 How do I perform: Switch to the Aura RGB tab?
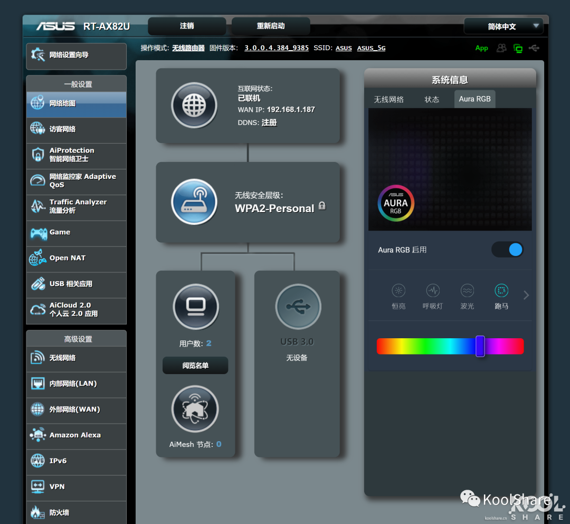click(475, 99)
